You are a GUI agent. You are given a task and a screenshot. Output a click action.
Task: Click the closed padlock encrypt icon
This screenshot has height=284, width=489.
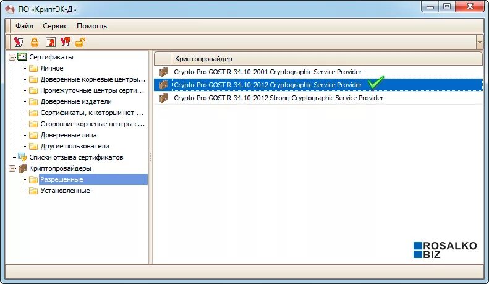coord(34,42)
